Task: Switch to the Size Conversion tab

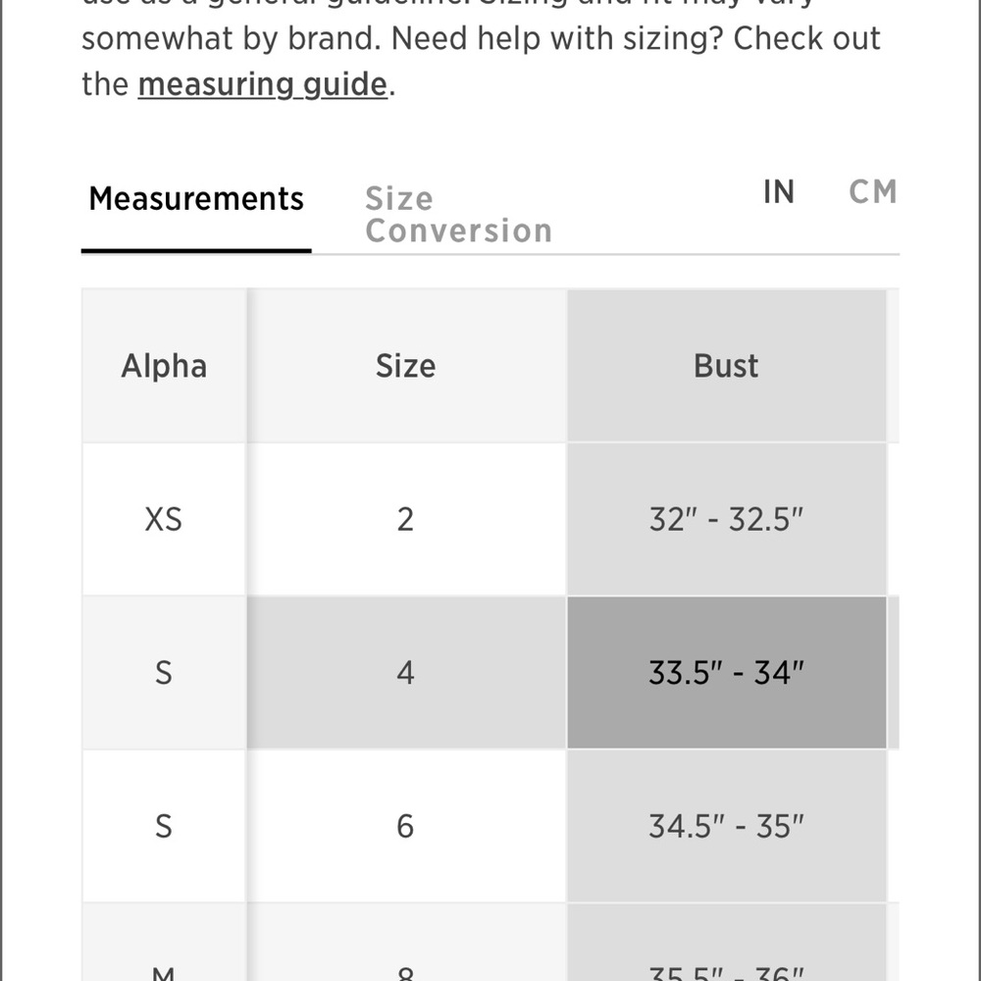Action: [458, 215]
